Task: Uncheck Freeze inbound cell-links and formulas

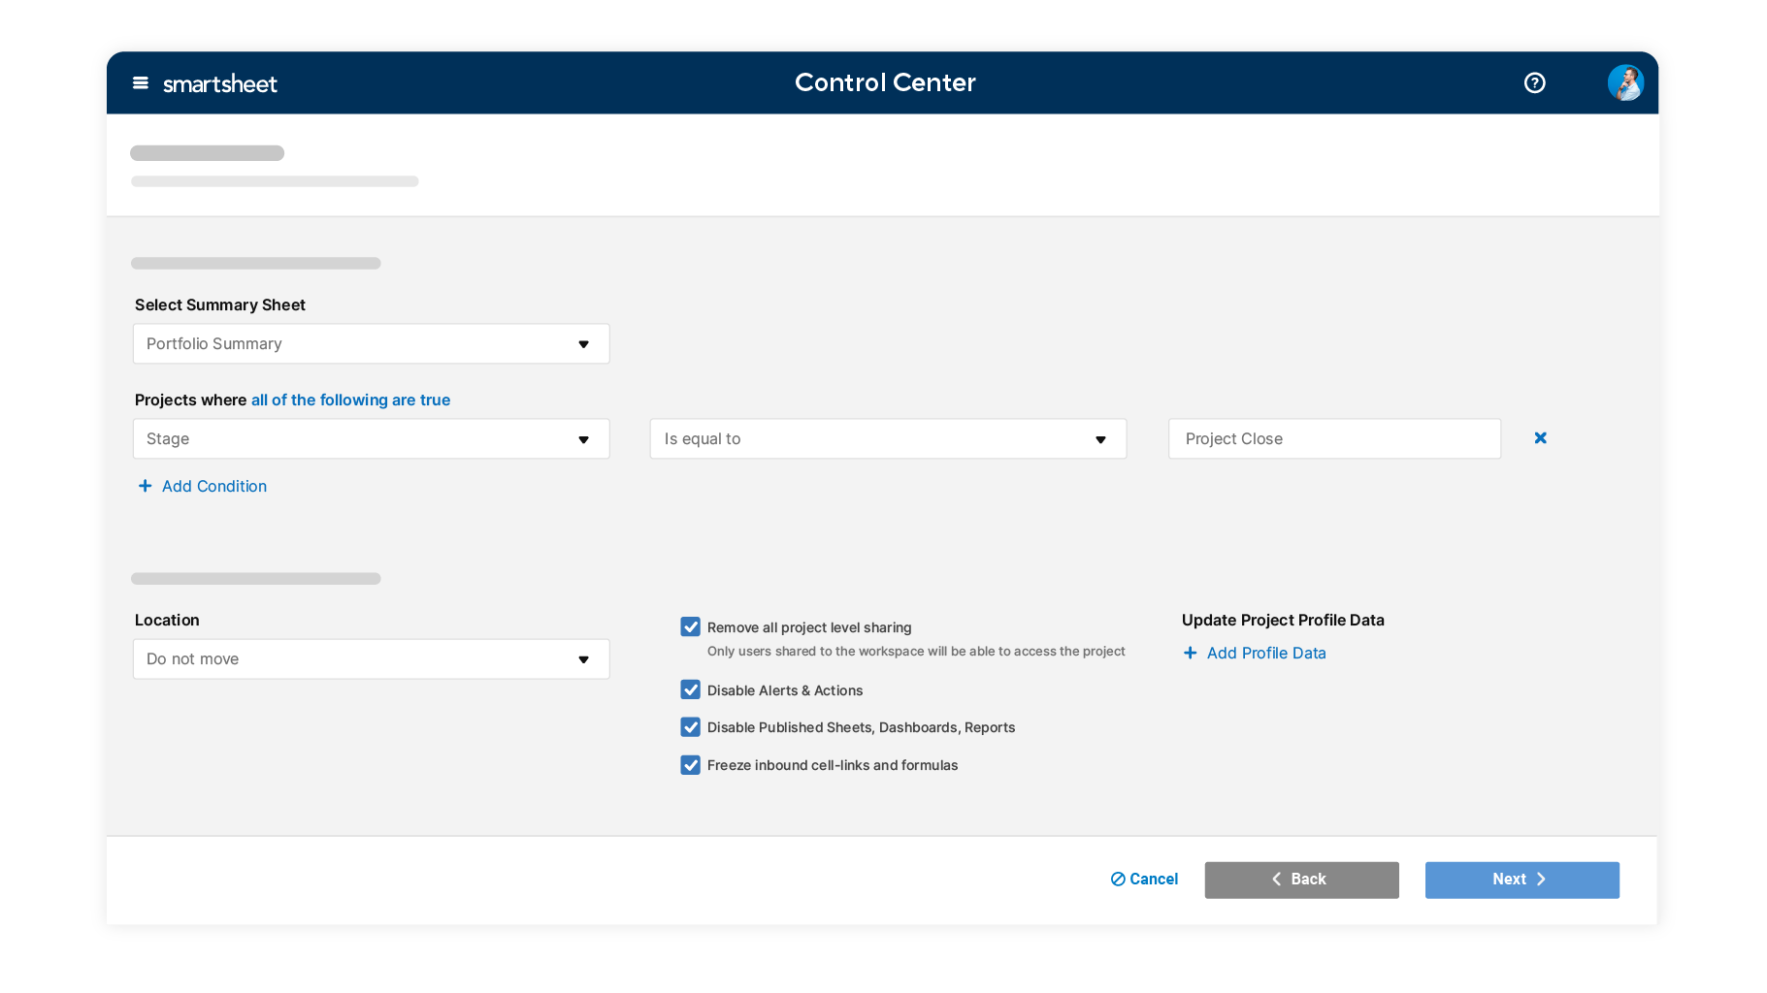Action: click(691, 765)
